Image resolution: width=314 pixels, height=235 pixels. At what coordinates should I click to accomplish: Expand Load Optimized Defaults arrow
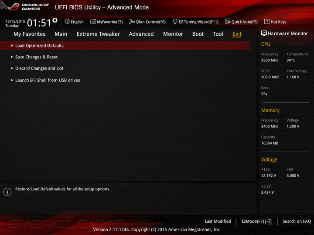(12, 46)
